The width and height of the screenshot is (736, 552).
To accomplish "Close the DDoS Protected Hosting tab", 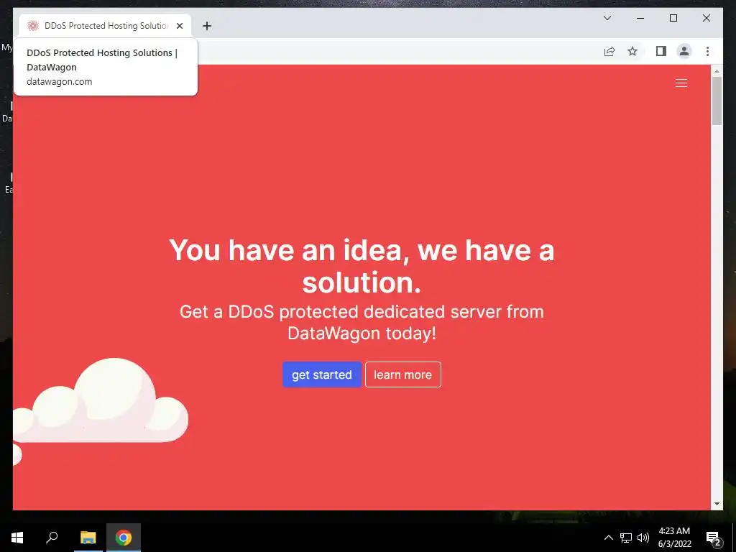I will click(179, 26).
